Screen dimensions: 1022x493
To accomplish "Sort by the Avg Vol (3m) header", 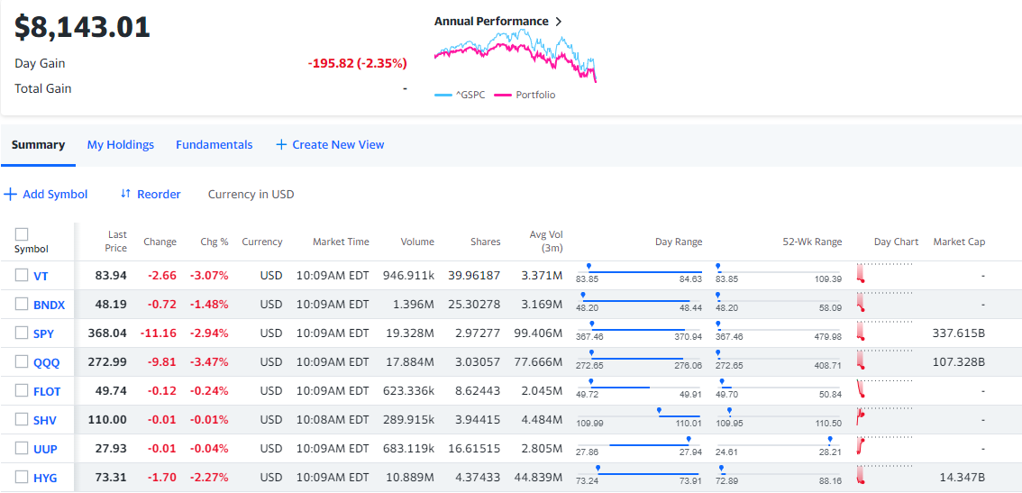I will [x=546, y=242].
